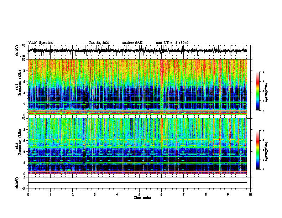Click the "ch.1(V)" waveform axis label
Screen dimensions: 282x218
tap(17, 51)
